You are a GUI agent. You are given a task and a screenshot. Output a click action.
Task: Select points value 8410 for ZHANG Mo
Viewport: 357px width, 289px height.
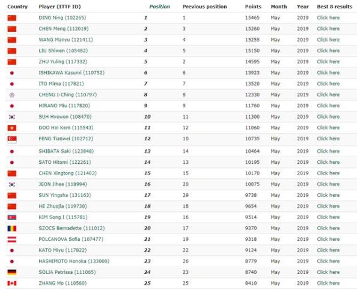coord(251,283)
